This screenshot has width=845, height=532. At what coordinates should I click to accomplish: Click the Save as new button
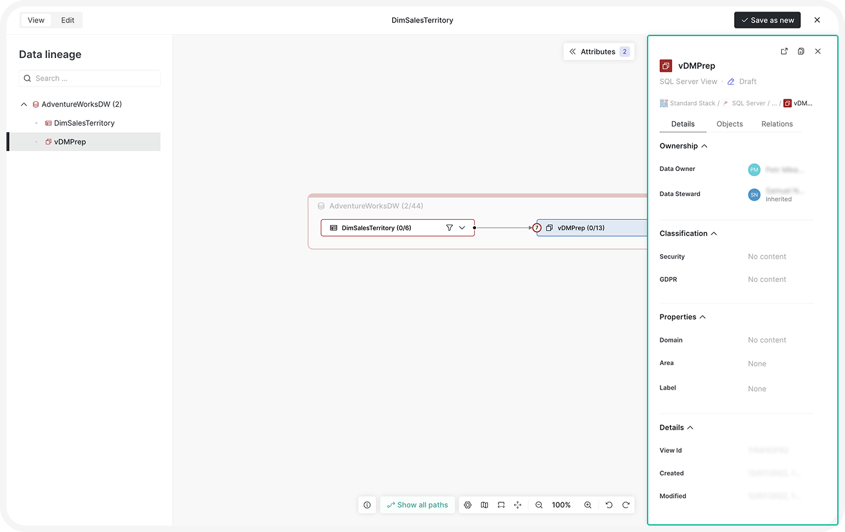coord(767,20)
